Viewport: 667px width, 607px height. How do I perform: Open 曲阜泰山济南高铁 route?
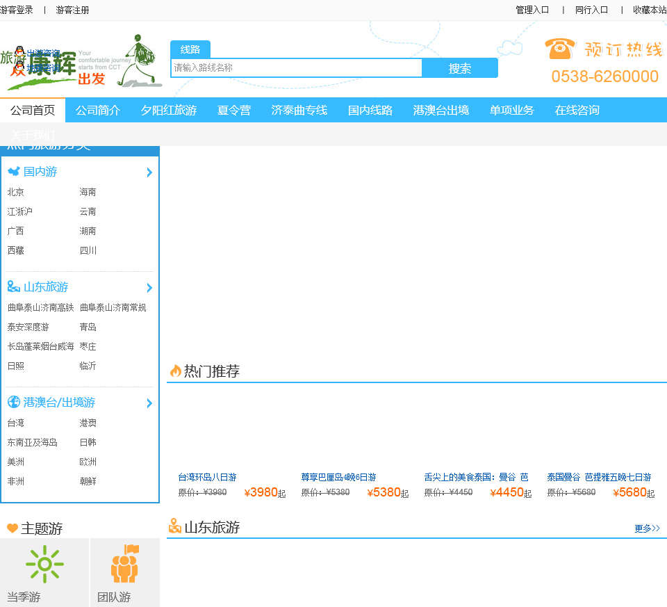click(x=41, y=307)
